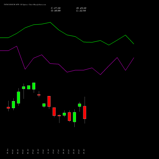This screenshot has height=159, width=159.
Task: Click the 24 Jul date axis label
Action: point(84,152)
